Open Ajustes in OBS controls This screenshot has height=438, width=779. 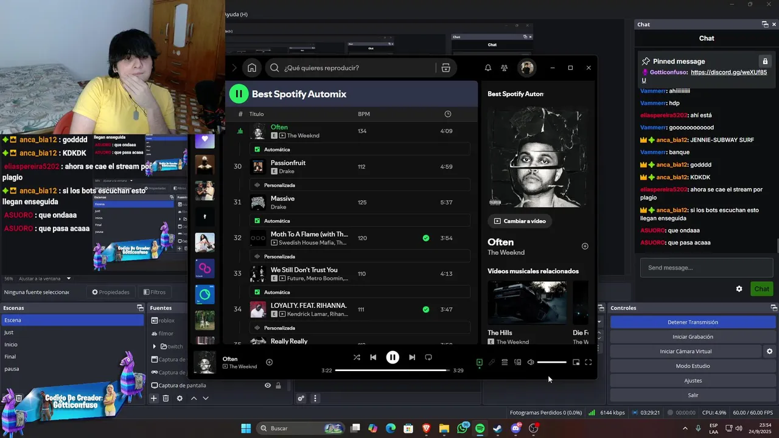693,380
